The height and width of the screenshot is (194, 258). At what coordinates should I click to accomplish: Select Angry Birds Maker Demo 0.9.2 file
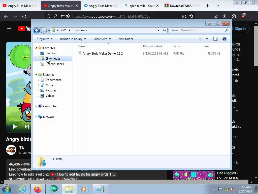(103, 54)
